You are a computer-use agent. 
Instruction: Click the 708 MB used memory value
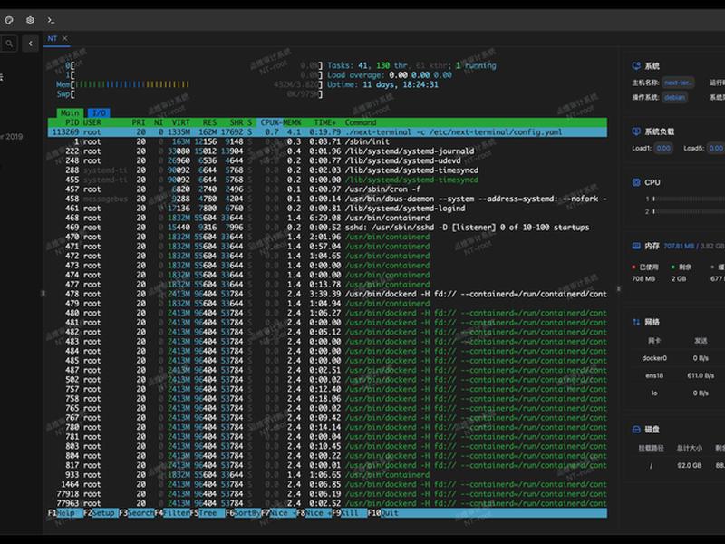pos(643,279)
